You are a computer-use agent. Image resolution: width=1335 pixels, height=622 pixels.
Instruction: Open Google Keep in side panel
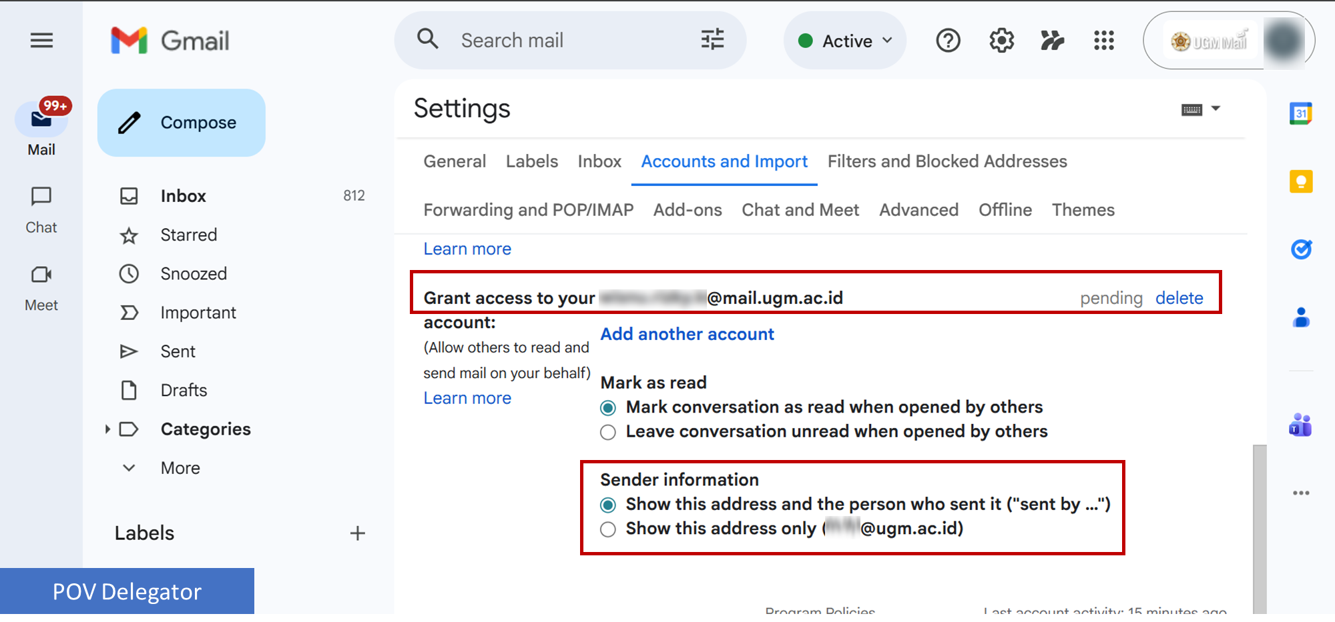click(x=1300, y=181)
